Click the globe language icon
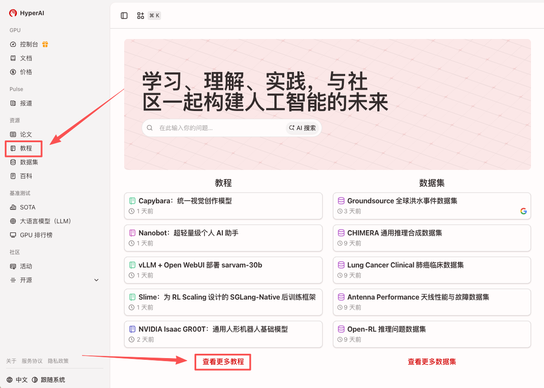 10,380
